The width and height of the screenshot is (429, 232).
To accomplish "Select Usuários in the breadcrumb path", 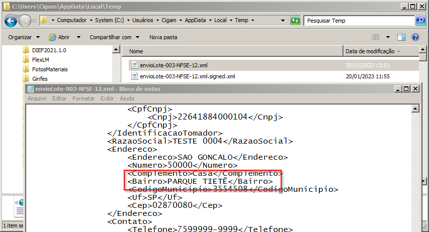I will [x=143, y=20].
